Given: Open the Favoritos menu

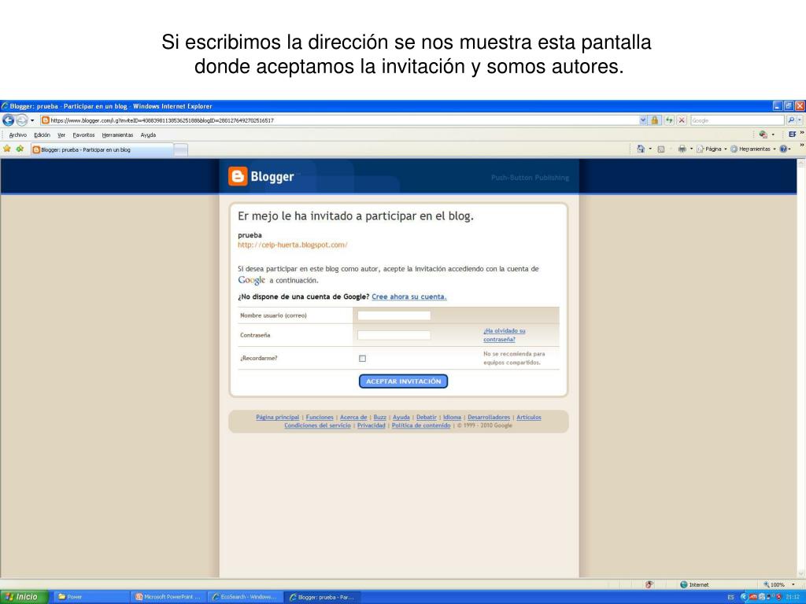Looking at the screenshot, I should [83, 135].
